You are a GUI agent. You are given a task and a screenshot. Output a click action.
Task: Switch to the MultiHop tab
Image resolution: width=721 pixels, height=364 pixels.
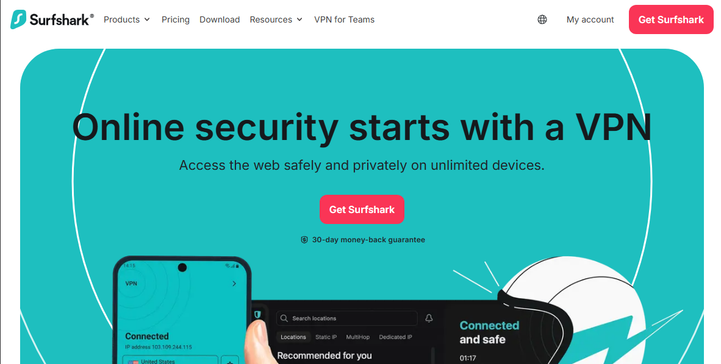click(x=357, y=337)
